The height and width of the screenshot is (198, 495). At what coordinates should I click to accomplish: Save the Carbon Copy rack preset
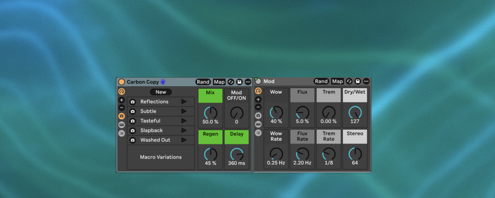[x=239, y=82]
